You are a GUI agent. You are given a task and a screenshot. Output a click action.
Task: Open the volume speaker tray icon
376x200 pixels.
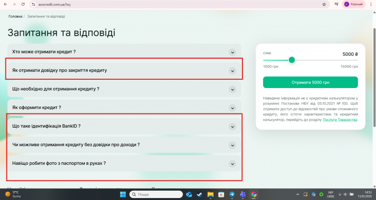click(345, 194)
